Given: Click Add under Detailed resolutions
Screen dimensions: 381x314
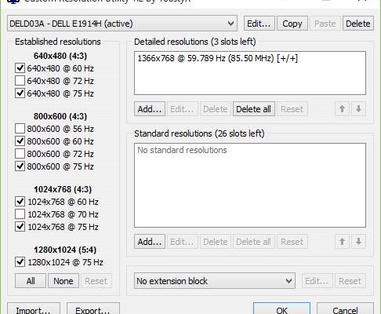Looking at the screenshot, I should click(x=150, y=109).
